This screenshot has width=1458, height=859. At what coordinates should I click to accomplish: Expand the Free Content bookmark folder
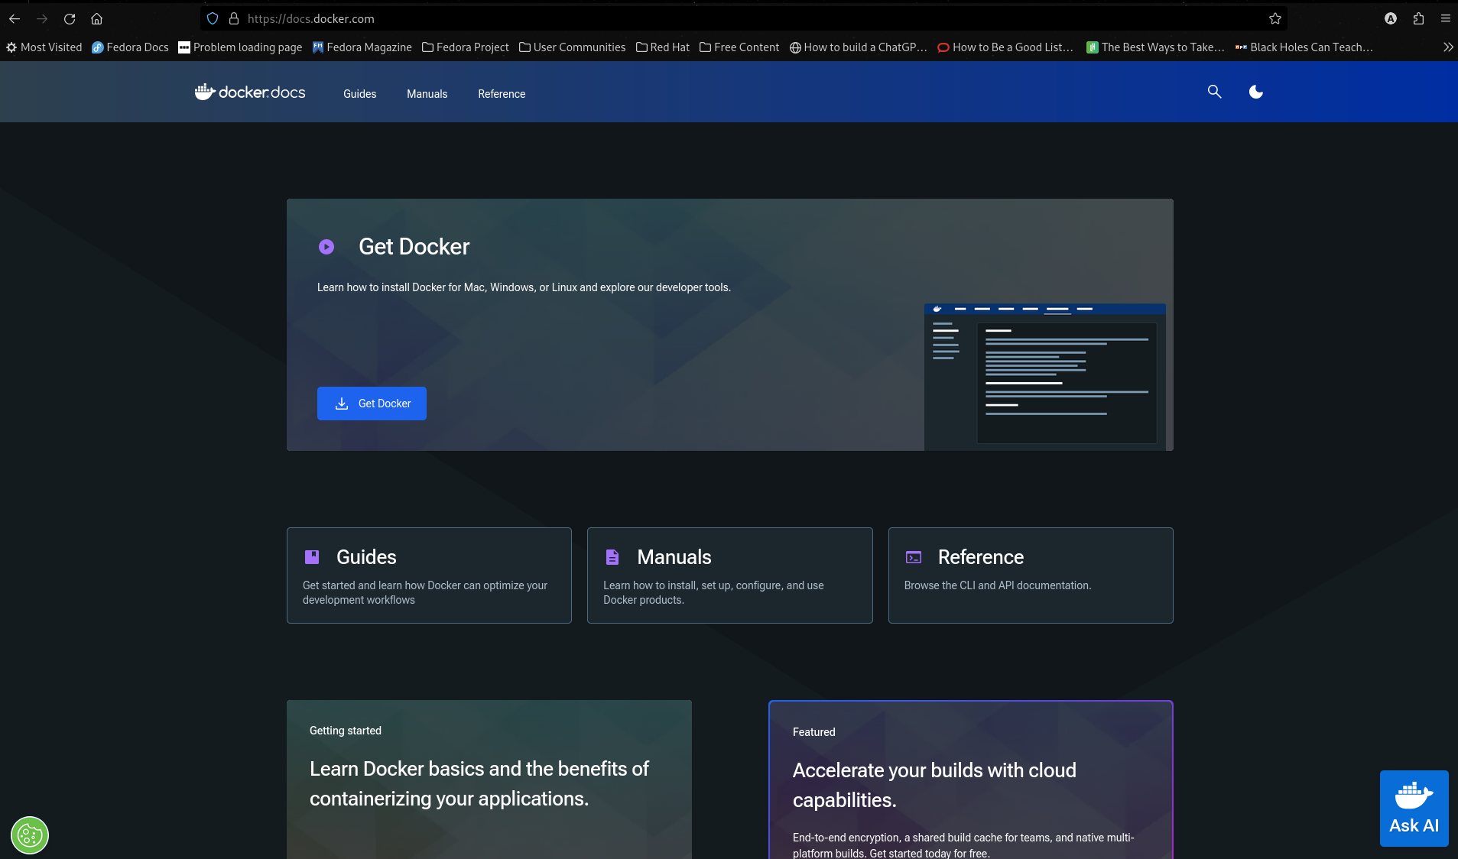point(739,47)
